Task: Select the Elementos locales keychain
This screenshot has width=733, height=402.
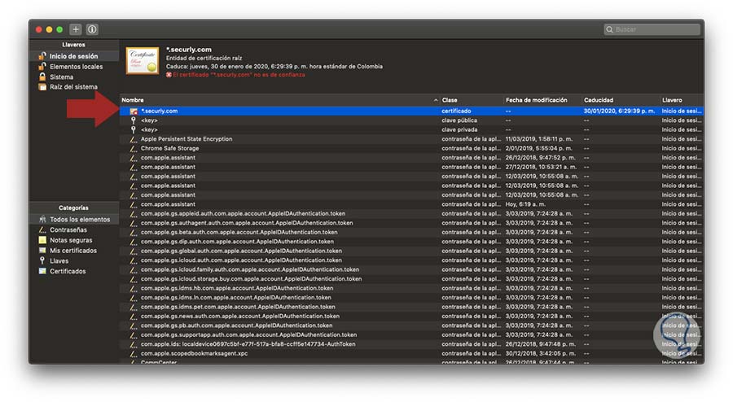Action: click(x=77, y=67)
